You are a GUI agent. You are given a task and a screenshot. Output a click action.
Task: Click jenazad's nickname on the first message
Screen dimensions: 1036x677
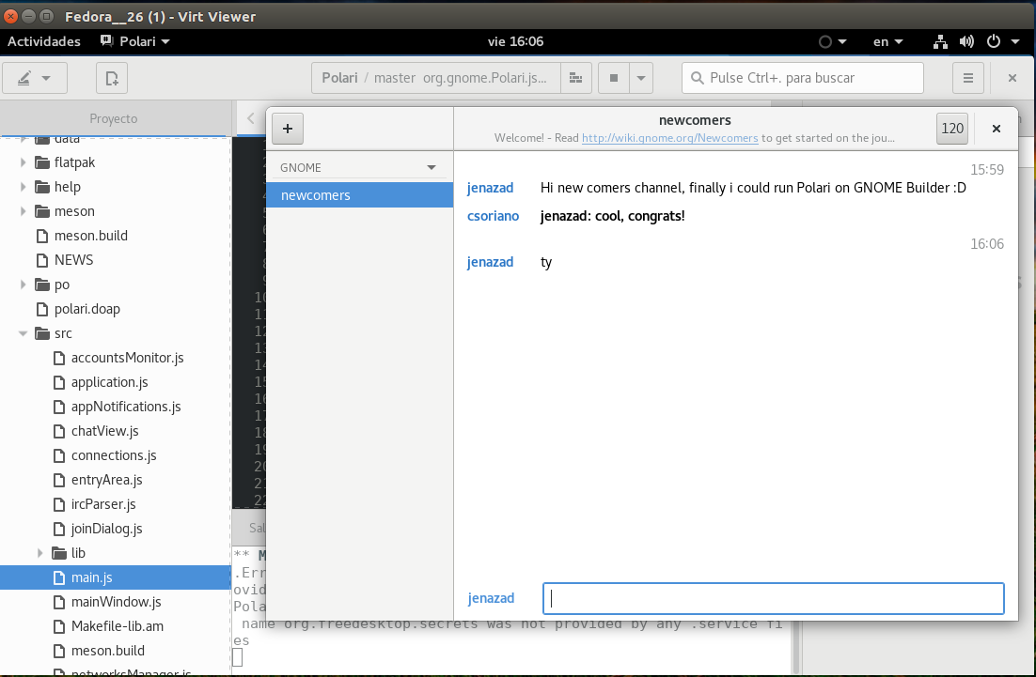(x=490, y=188)
